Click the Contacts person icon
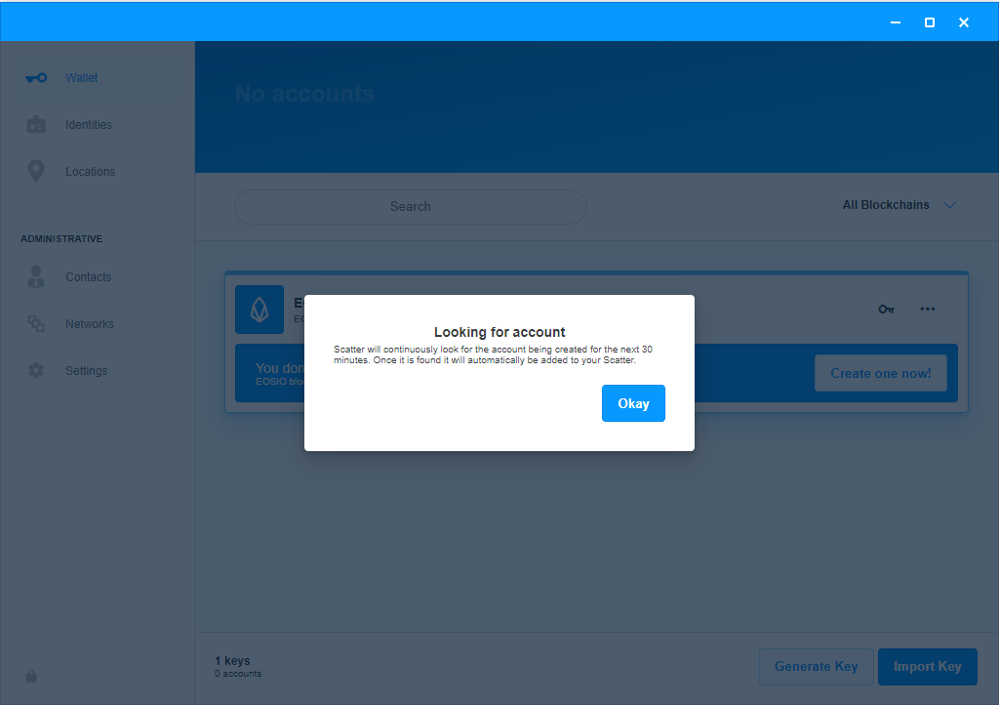This screenshot has height=705, width=999. coord(36,276)
